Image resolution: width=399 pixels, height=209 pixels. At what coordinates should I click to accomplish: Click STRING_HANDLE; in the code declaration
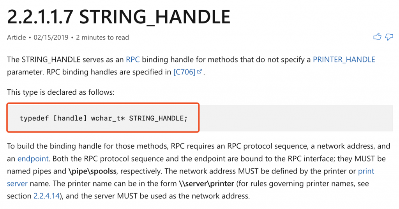158,118
